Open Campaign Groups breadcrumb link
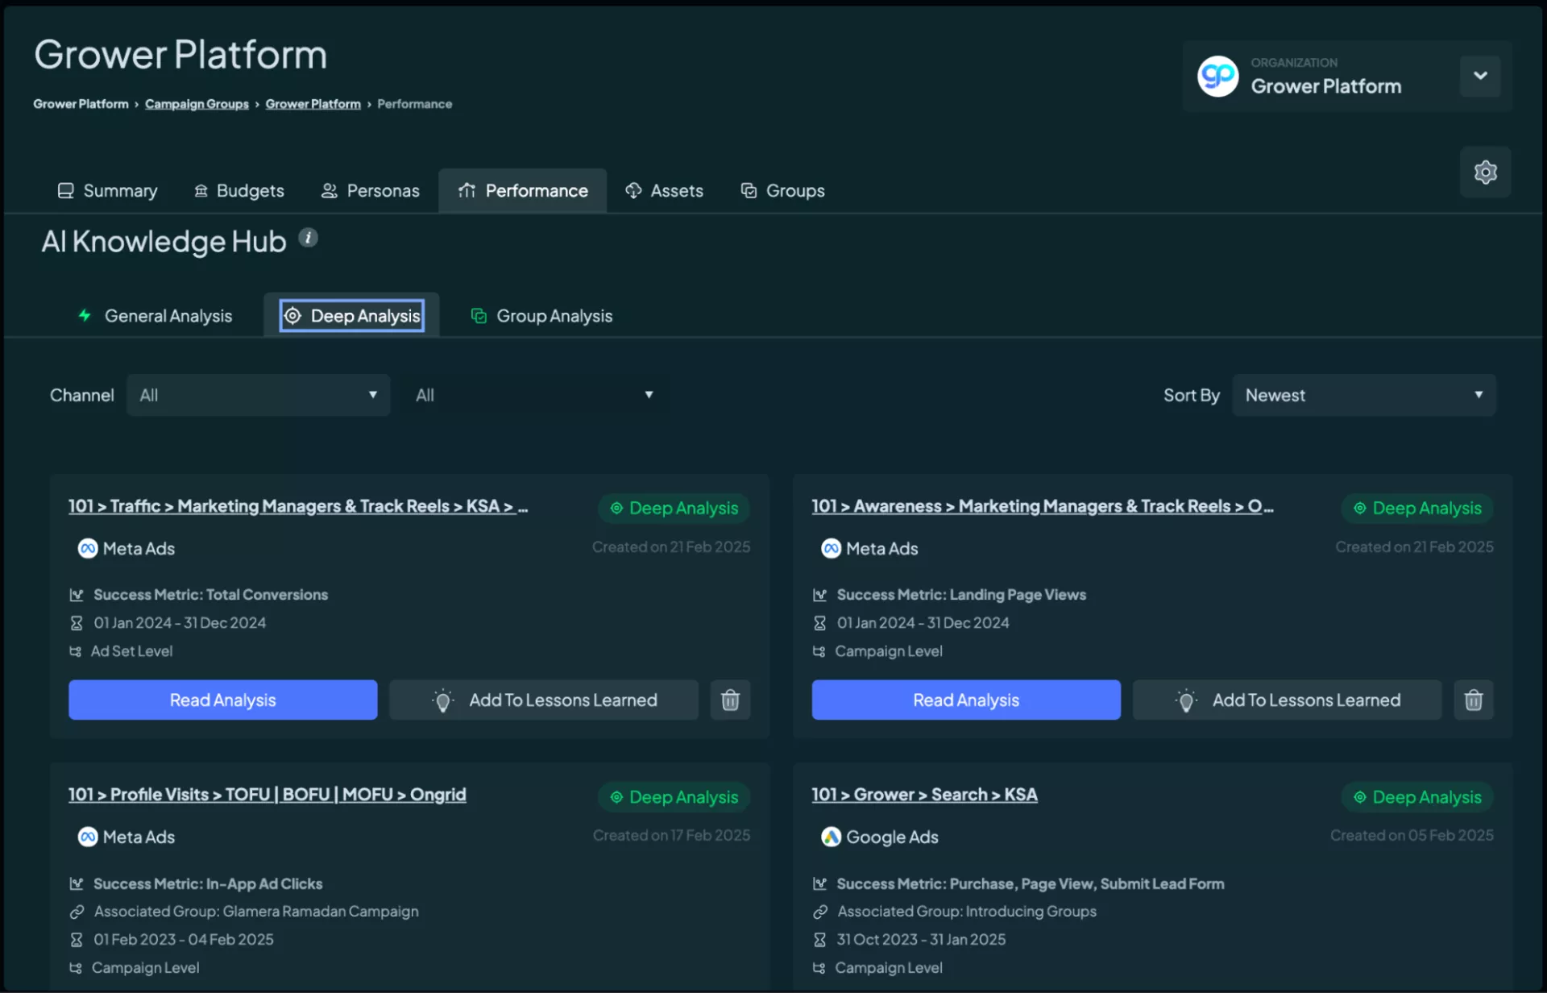Image resolution: width=1547 pixels, height=993 pixels. pos(197,104)
